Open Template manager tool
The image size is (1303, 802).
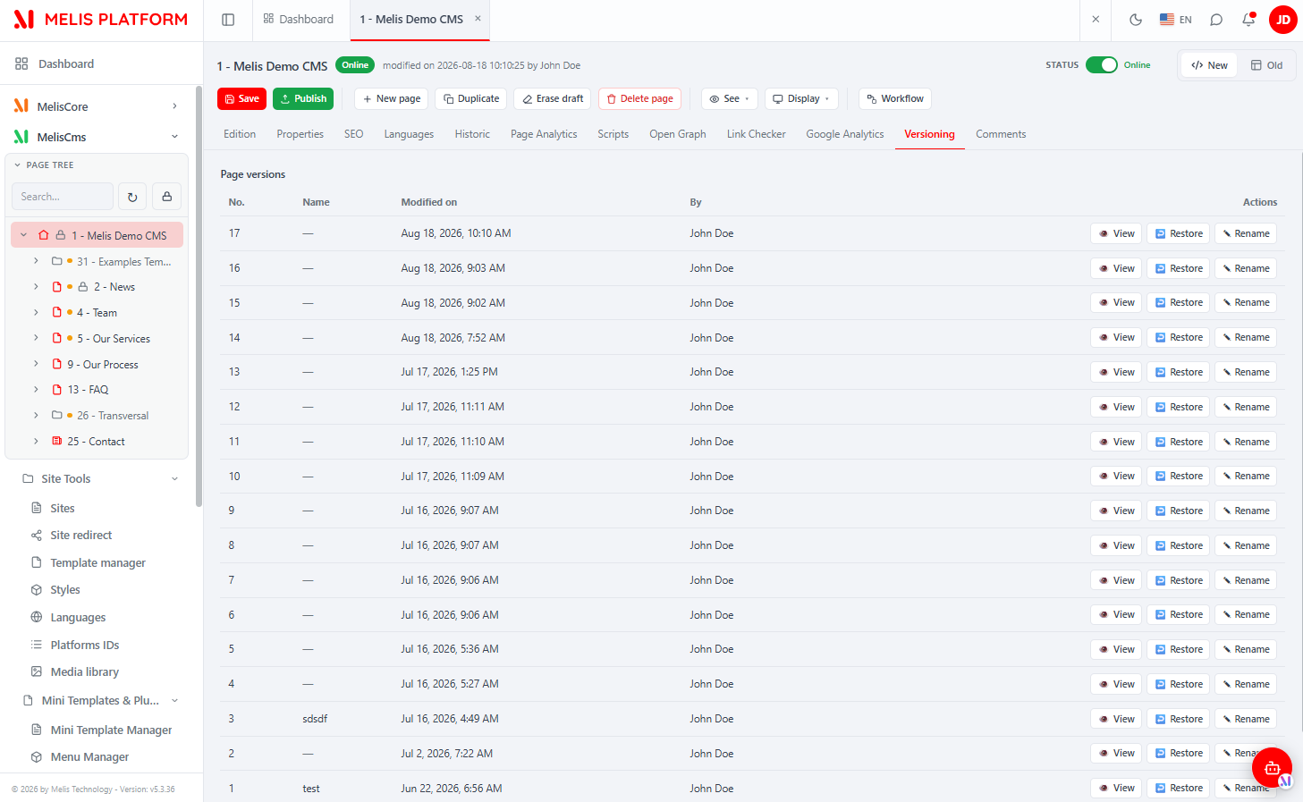point(97,562)
